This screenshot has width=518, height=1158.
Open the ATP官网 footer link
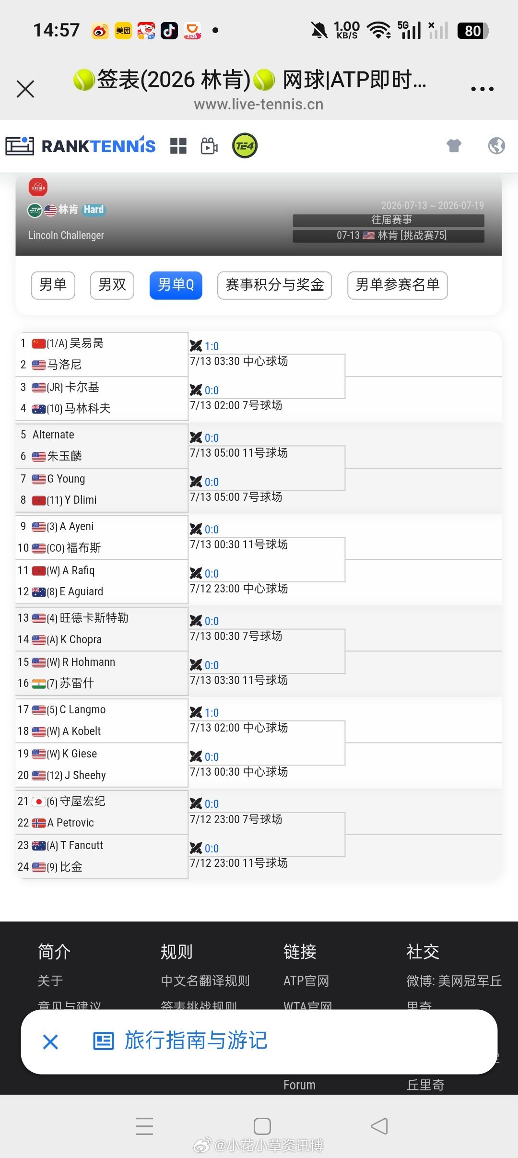(x=306, y=981)
